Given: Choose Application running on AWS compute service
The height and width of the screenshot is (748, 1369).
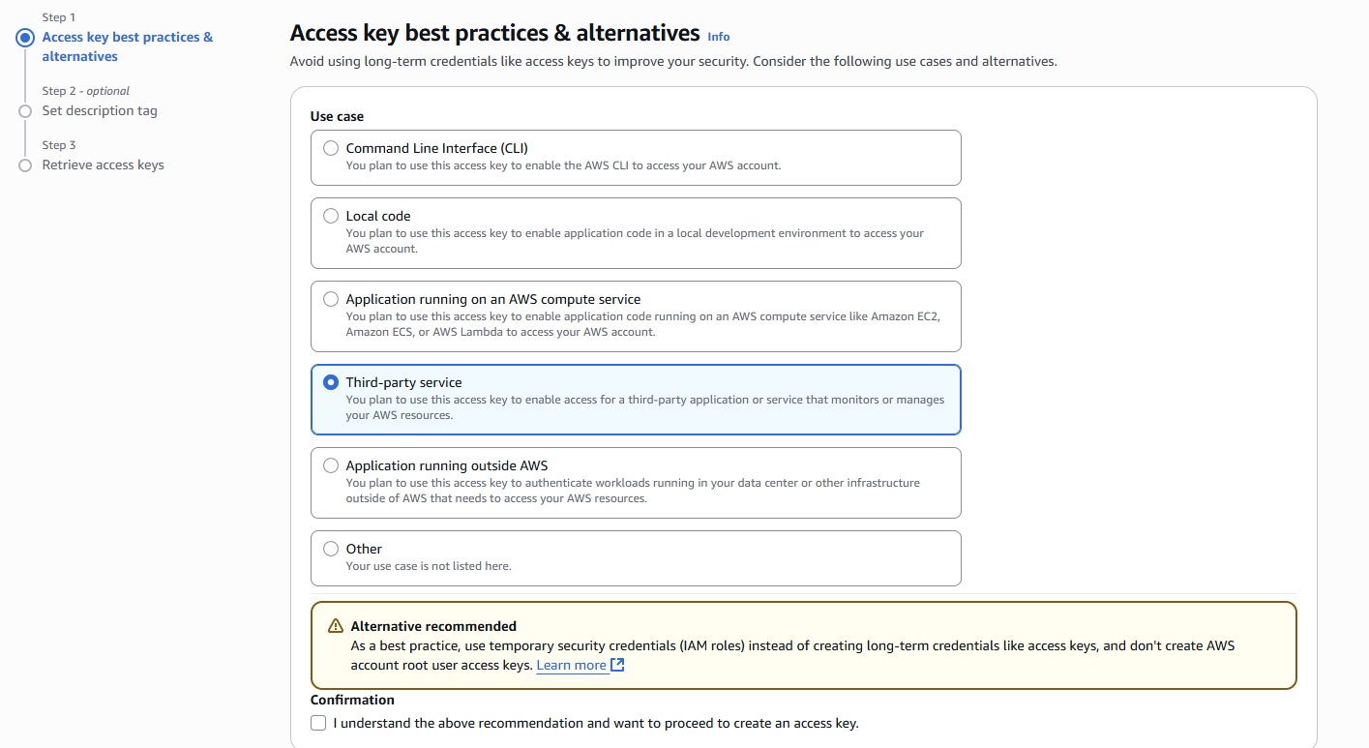Looking at the screenshot, I should click(331, 299).
